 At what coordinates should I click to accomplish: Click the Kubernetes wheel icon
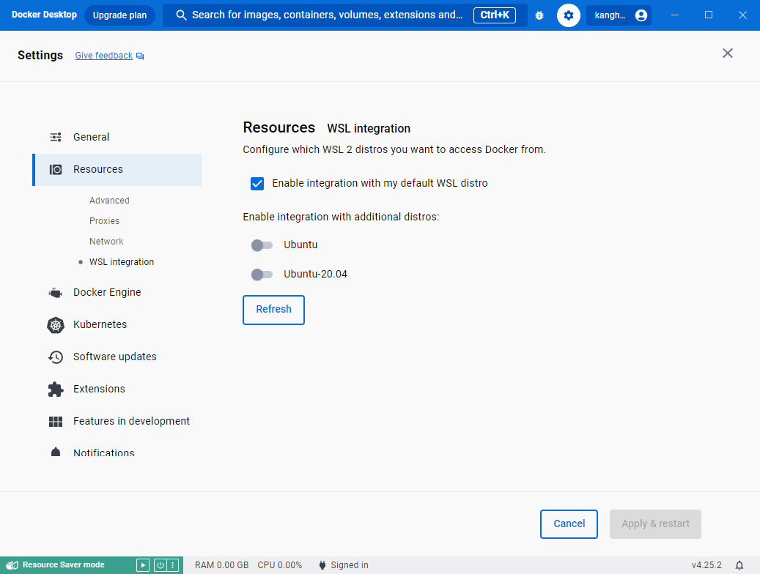tap(56, 325)
